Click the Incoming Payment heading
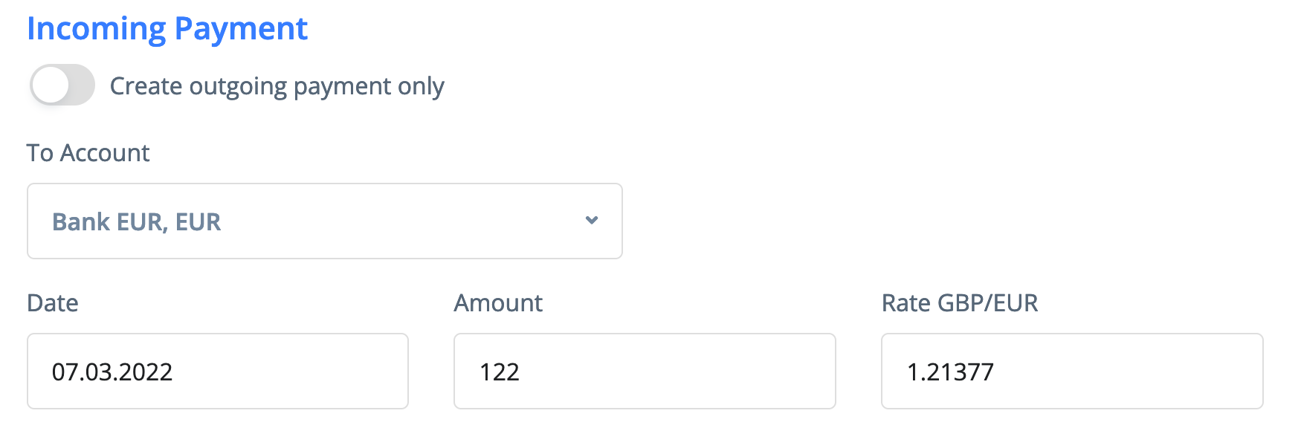The image size is (1301, 425). click(x=167, y=28)
